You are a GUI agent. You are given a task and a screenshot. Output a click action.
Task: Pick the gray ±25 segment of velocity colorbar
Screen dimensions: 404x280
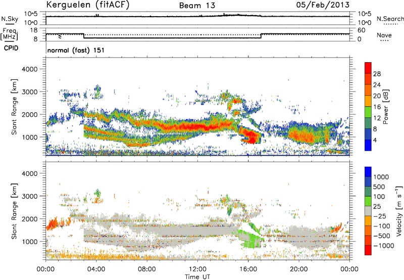coord(368,211)
